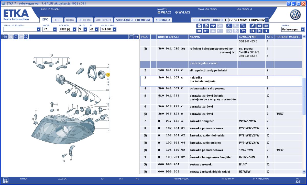Click the OZNACZENIE column header
This screenshot has height=185, width=307.
251,37
